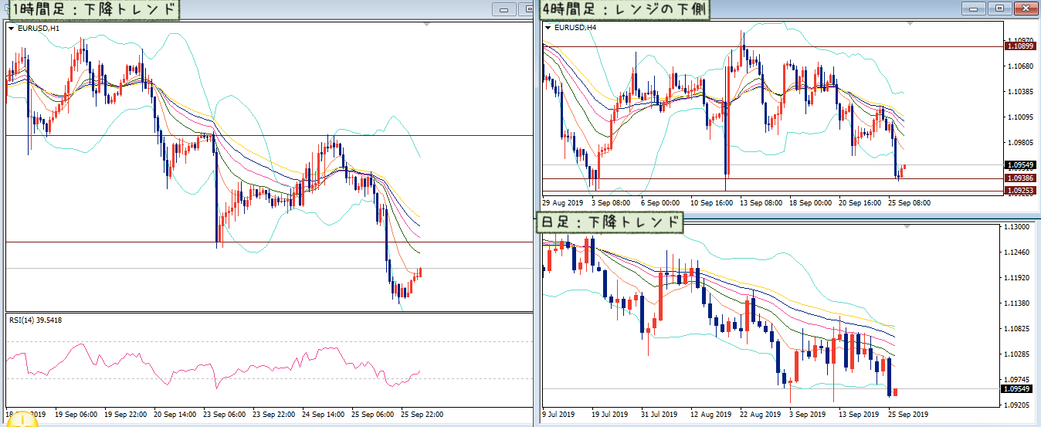Open the EURUSD,H1 chart dropdown triangle
Image resolution: width=1041 pixels, height=427 pixels.
point(11,28)
